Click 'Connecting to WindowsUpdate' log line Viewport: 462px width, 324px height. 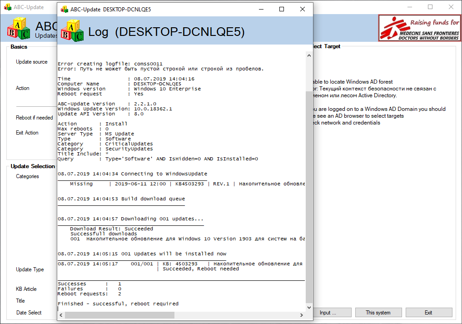[x=132, y=174]
